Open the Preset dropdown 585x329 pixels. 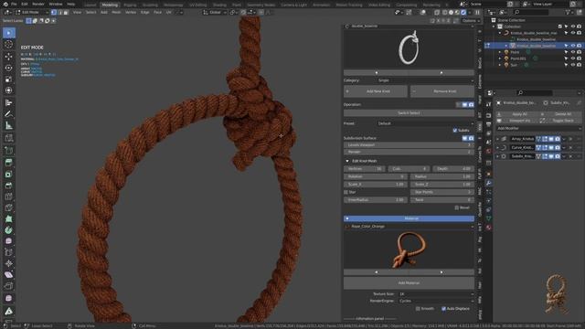click(425, 123)
